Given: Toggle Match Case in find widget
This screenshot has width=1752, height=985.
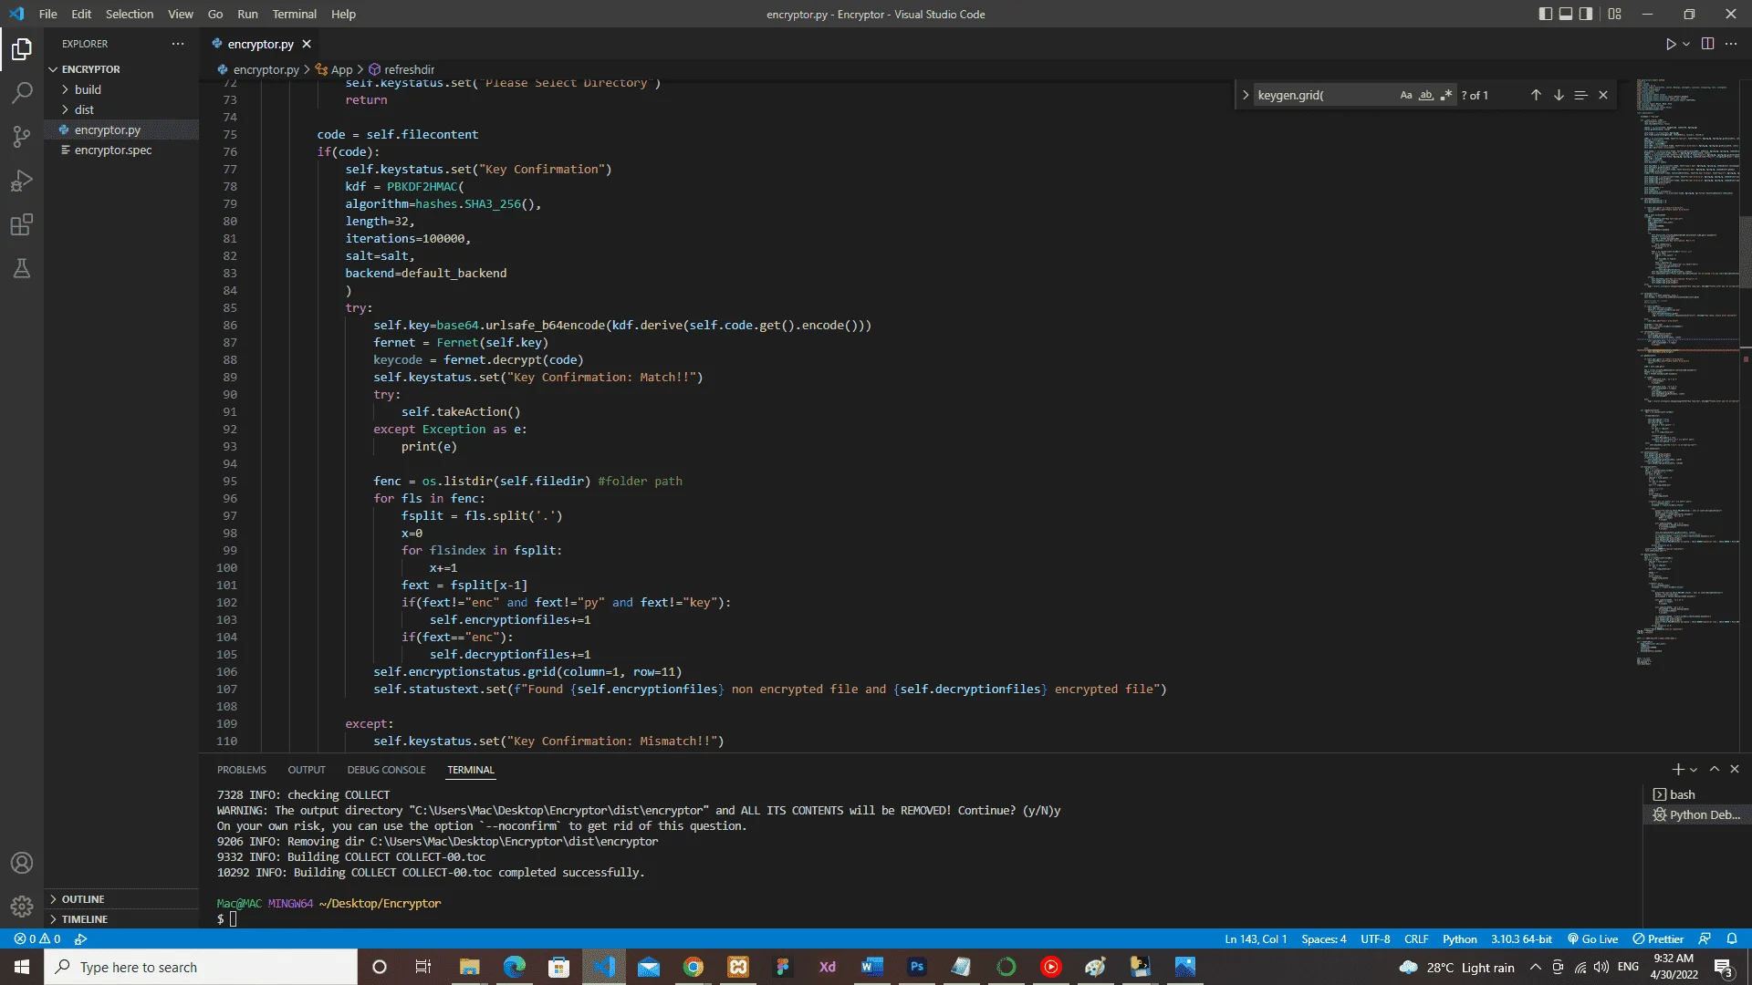Looking at the screenshot, I should click(x=1406, y=95).
